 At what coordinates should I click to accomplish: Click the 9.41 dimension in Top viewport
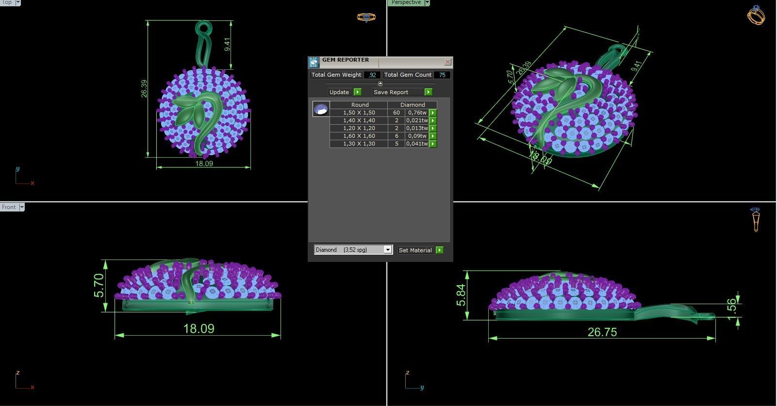(x=227, y=45)
